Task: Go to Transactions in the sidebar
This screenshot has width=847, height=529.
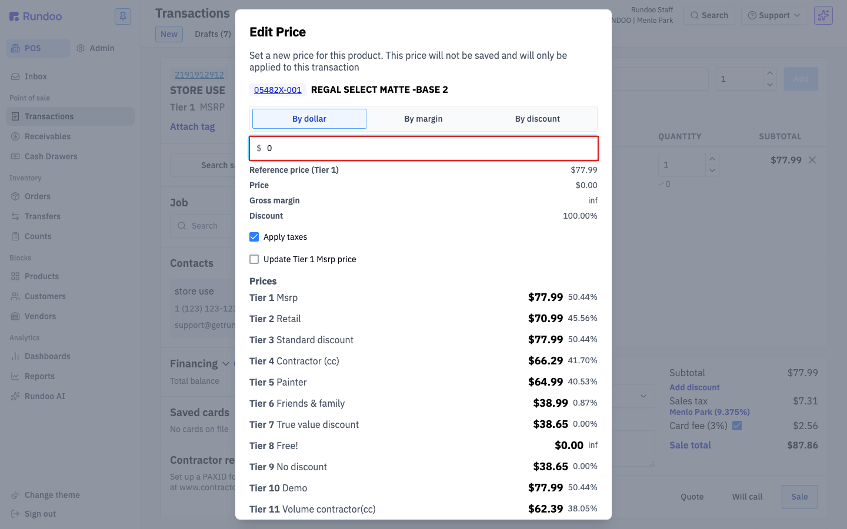Action: [x=71, y=116]
